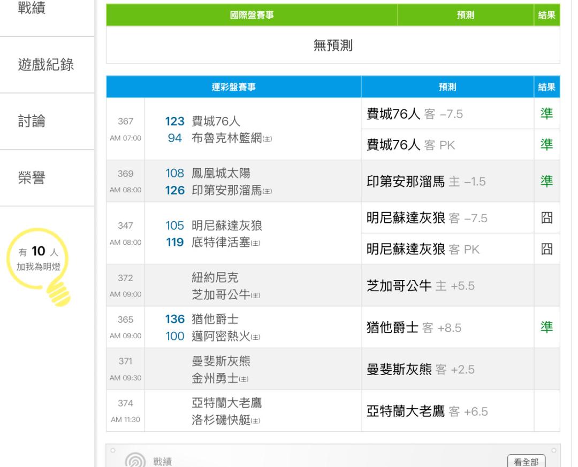Click score 100 for 邁阿密熱火

tap(174, 337)
